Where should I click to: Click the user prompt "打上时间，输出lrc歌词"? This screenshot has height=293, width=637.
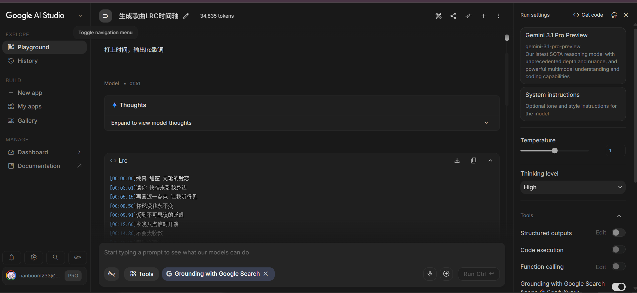coord(134,50)
